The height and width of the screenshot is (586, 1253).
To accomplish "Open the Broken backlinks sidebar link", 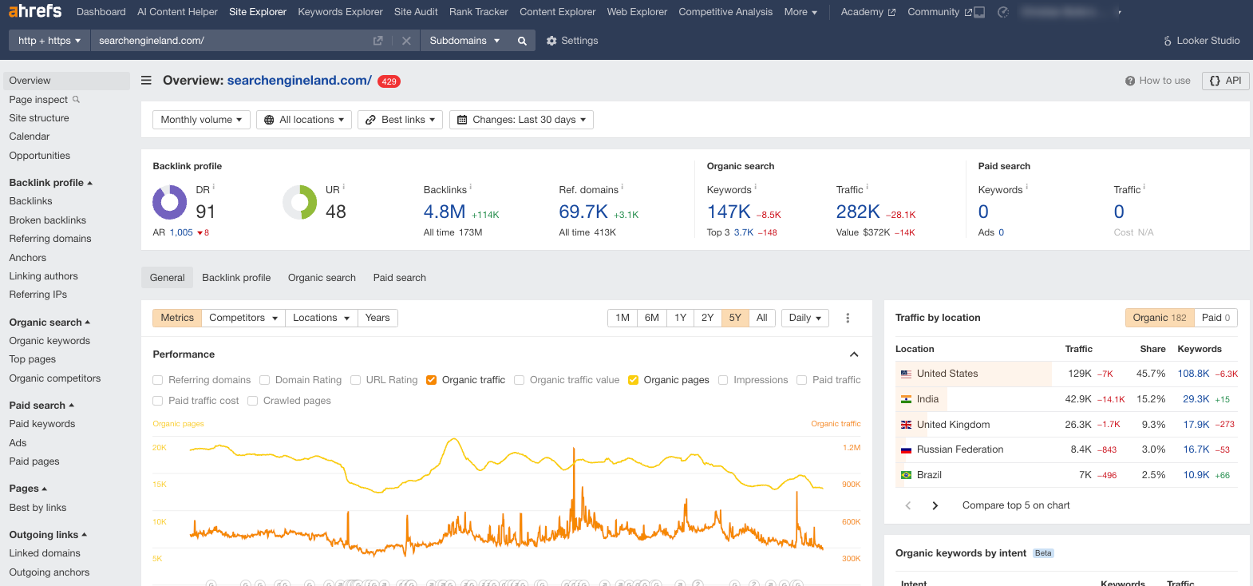I will 48,220.
